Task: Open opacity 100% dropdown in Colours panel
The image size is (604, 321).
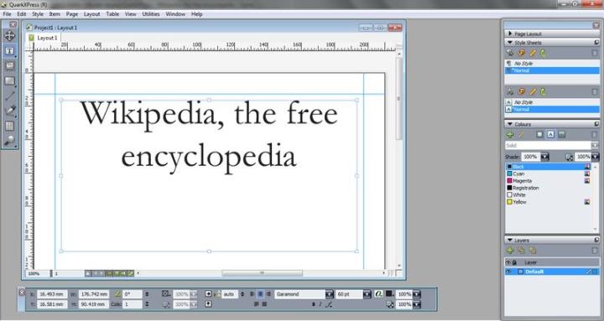Action: (x=595, y=157)
